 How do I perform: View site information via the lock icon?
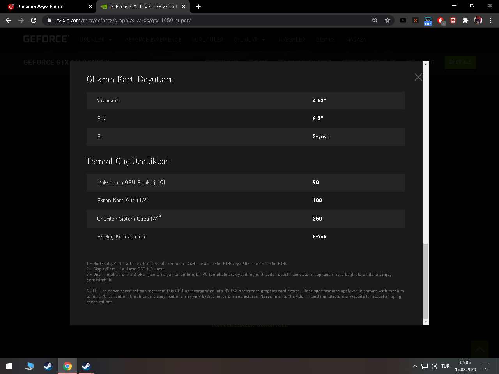49,20
